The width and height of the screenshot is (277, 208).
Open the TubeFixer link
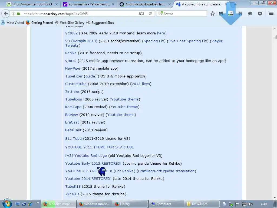pyautogui.click(x=74, y=76)
